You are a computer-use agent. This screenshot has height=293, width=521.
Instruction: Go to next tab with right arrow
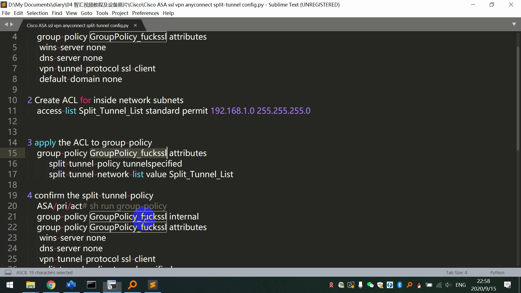(12, 24)
